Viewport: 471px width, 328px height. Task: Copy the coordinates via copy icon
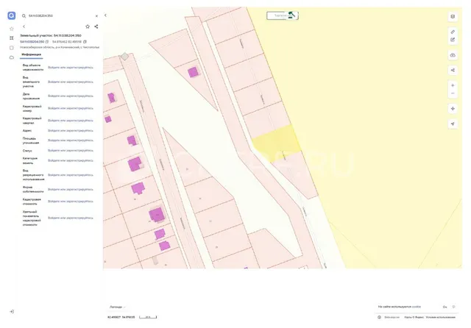(x=85, y=42)
